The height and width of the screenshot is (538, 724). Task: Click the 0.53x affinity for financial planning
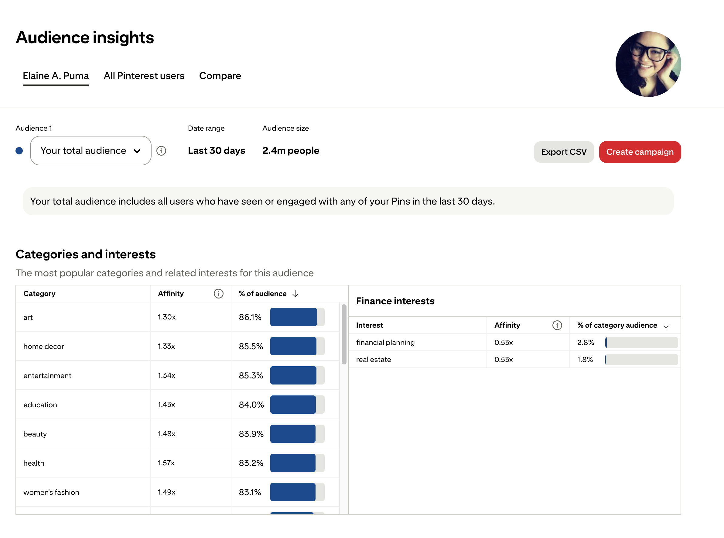pos(504,343)
